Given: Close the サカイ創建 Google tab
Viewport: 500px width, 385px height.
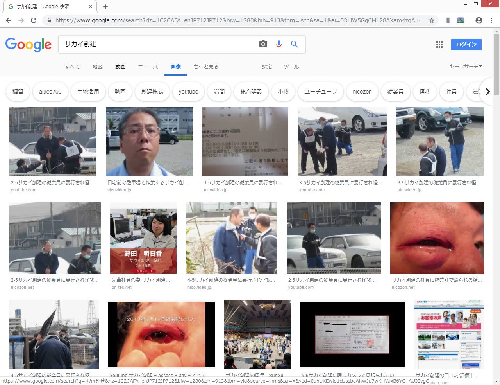Looking at the screenshot, I should (91, 7).
